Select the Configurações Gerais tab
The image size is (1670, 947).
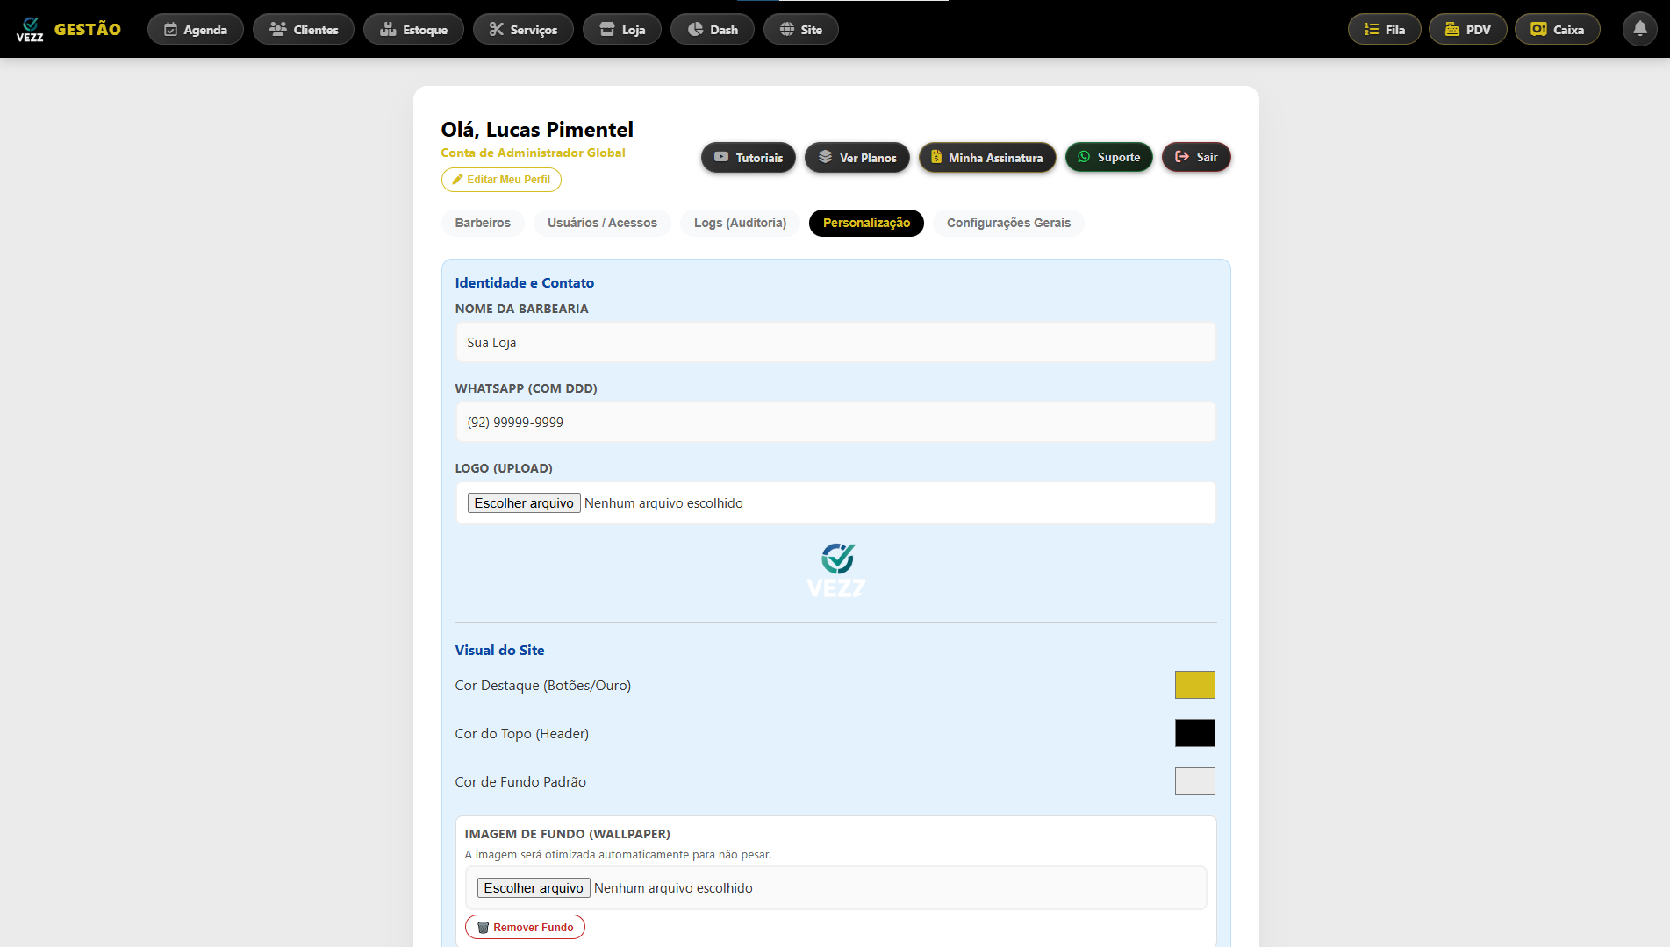(x=1008, y=223)
